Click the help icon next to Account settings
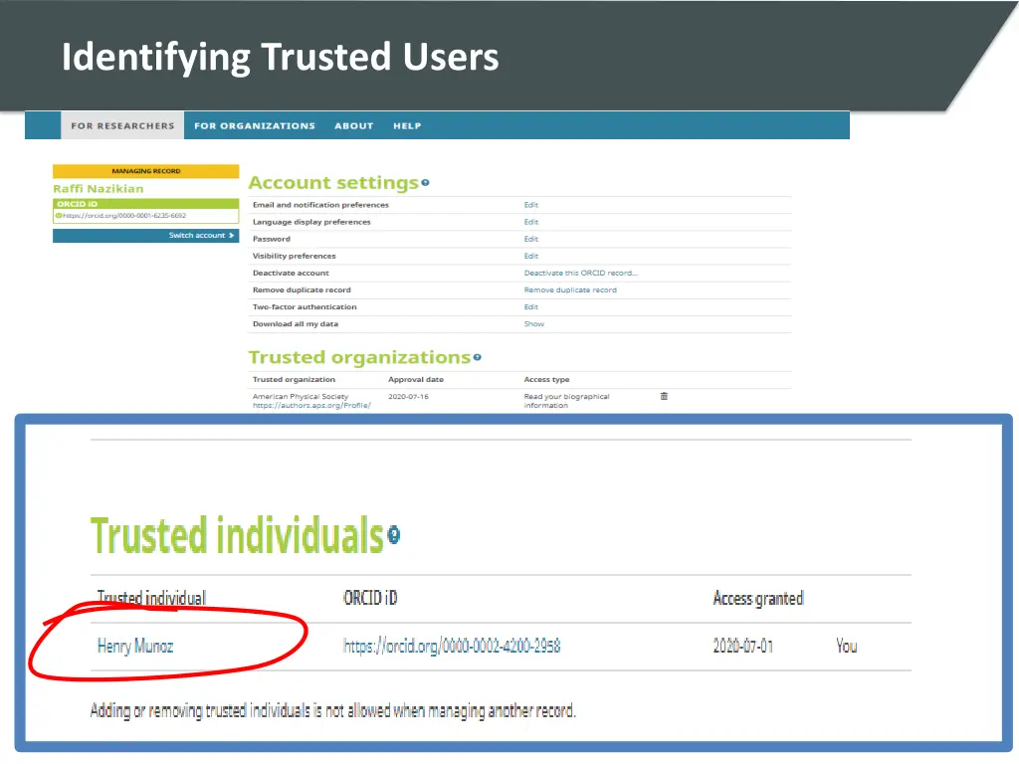 tap(425, 183)
